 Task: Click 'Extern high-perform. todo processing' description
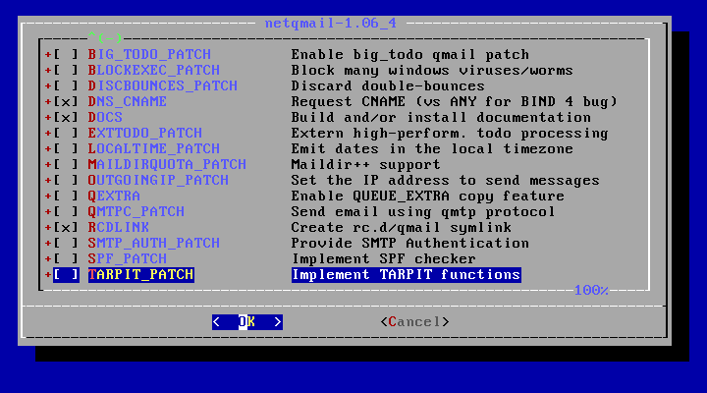click(450, 133)
